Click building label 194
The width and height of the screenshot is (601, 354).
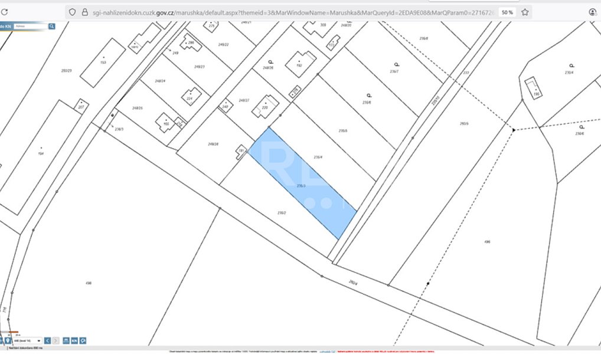[41, 153]
